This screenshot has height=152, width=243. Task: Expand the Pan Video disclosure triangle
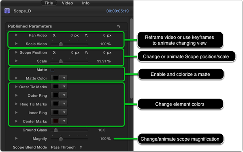pyautogui.click(x=16, y=35)
